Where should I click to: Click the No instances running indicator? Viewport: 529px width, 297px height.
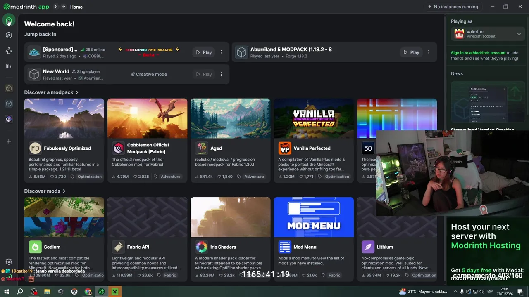[x=453, y=7]
